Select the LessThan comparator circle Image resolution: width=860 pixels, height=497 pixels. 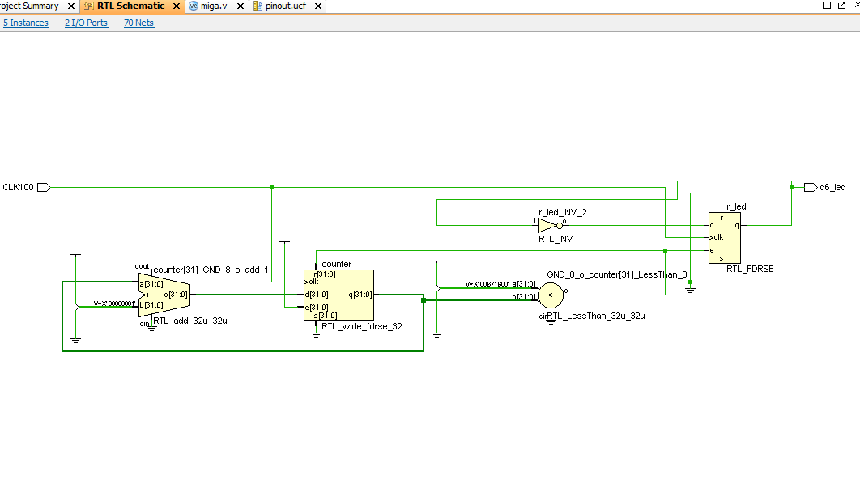(551, 295)
